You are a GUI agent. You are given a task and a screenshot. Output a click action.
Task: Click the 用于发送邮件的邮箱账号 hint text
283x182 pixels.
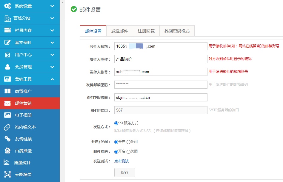point(228,72)
